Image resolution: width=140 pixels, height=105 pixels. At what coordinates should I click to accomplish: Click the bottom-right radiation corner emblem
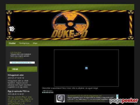tap(131, 38)
